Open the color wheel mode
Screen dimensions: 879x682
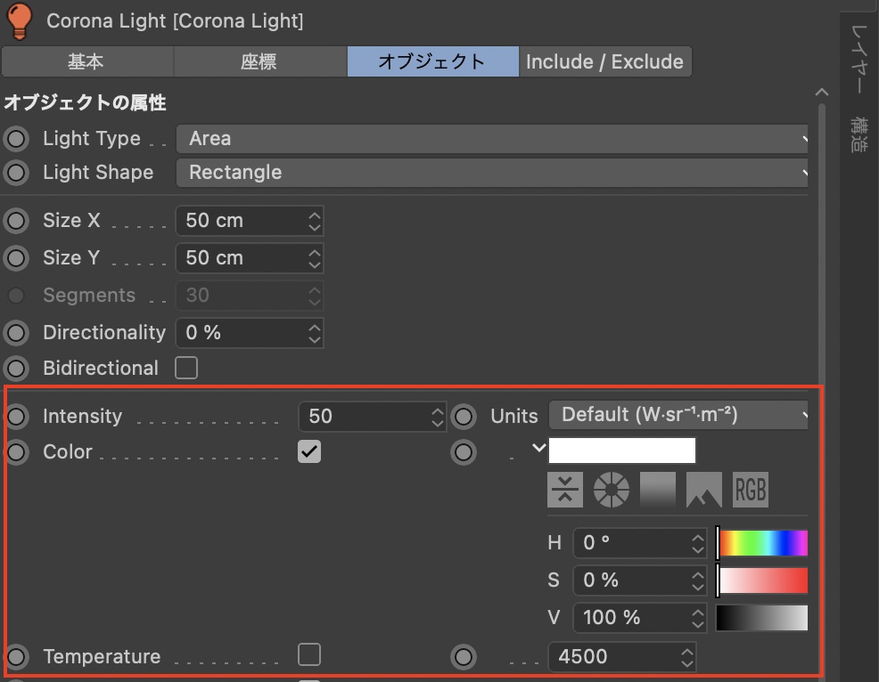tap(611, 490)
